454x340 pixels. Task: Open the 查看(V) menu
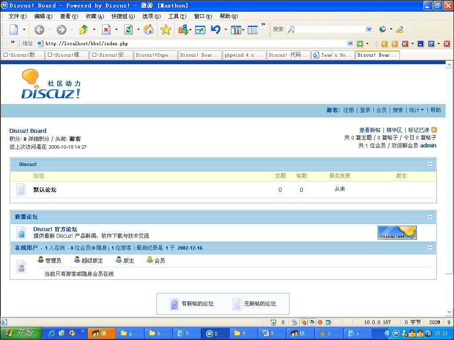69,16
